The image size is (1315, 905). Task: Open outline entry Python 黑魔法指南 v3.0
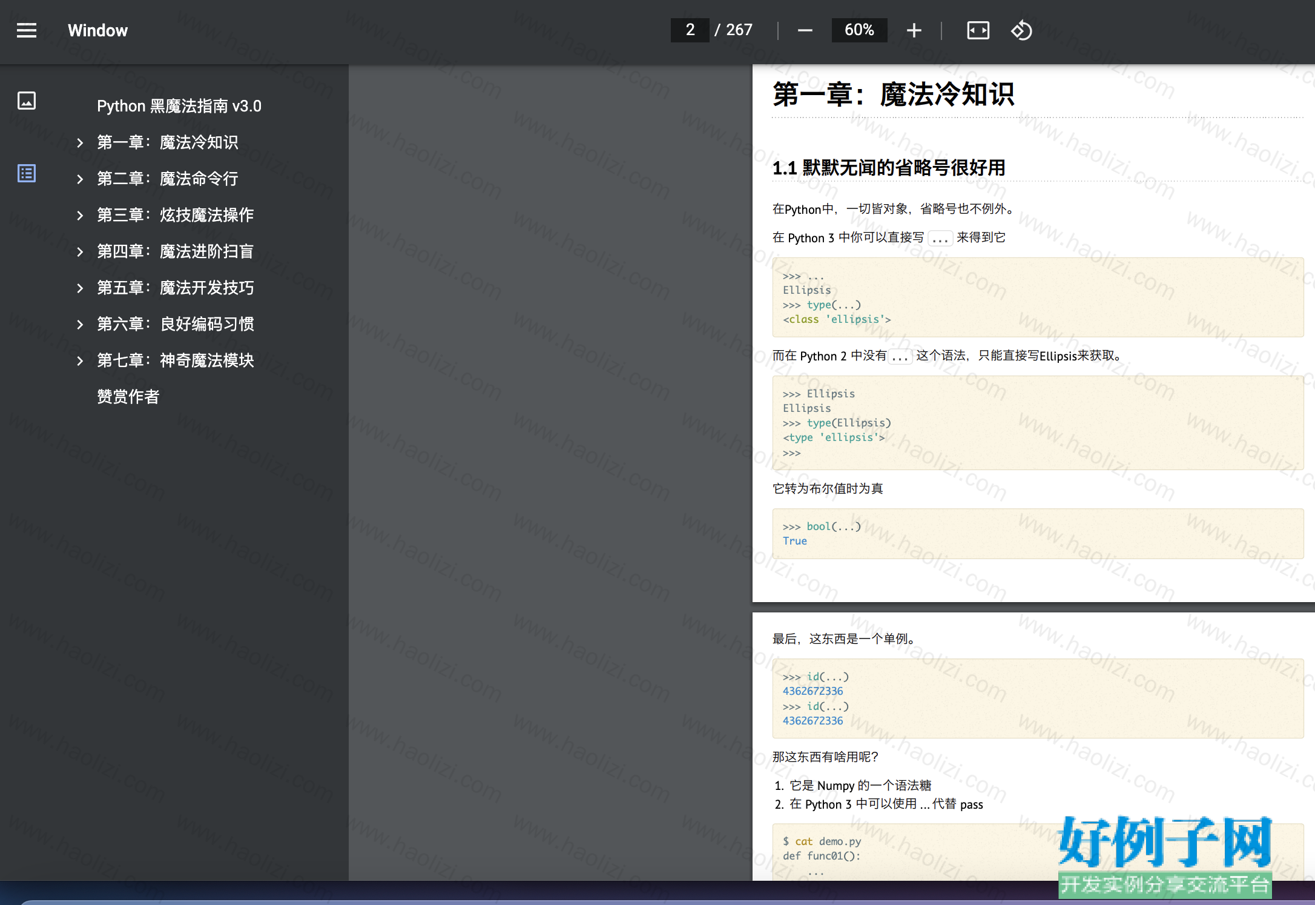tap(179, 106)
